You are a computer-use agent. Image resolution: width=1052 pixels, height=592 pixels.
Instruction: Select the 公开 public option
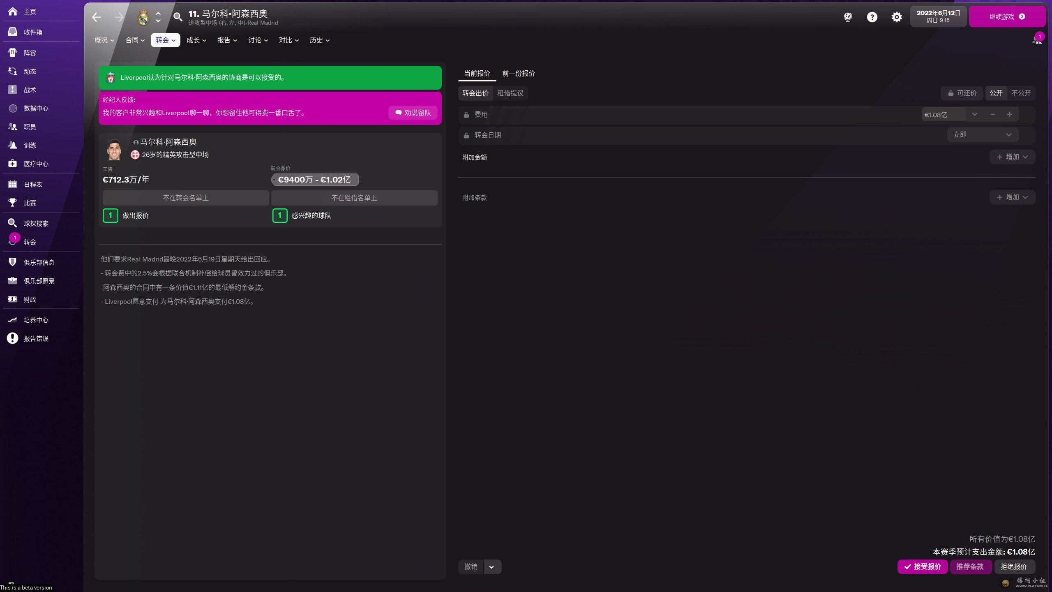point(996,93)
